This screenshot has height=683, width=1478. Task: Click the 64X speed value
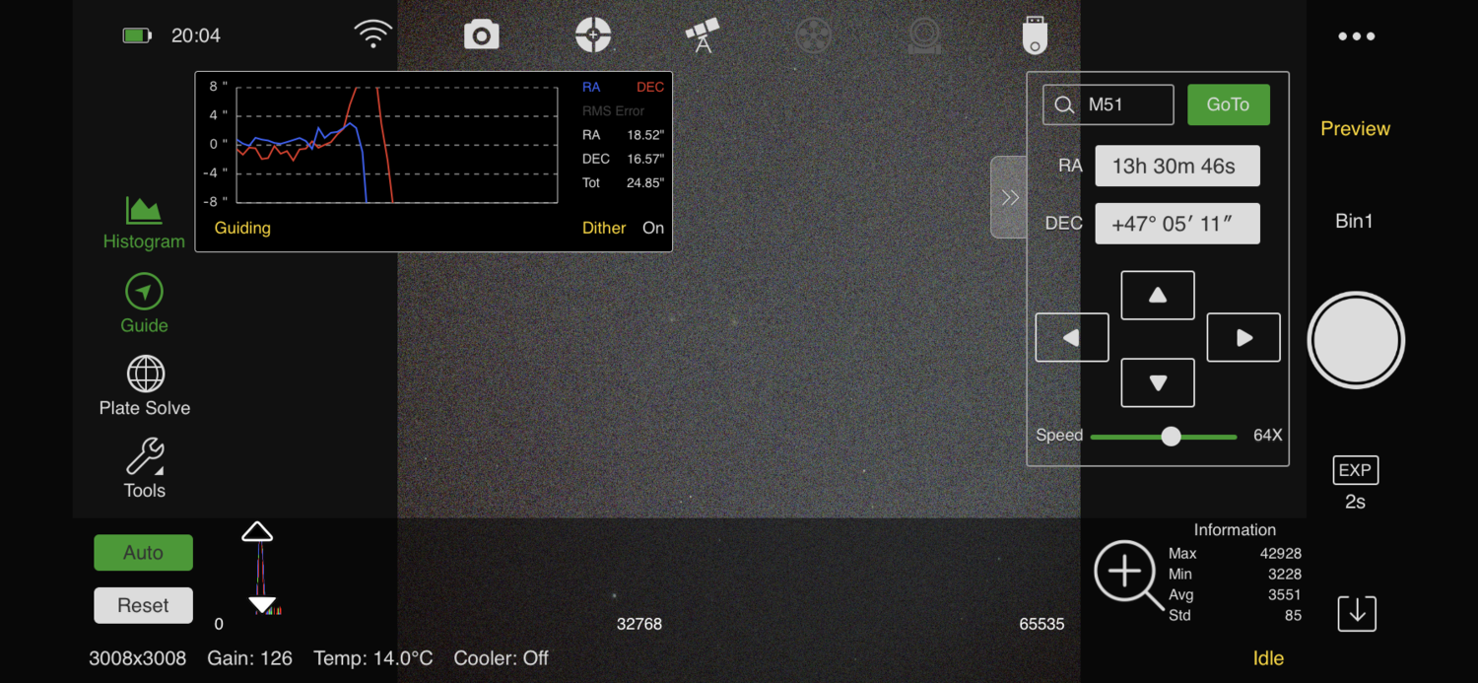pyautogui.click(x=1268, y=436)
